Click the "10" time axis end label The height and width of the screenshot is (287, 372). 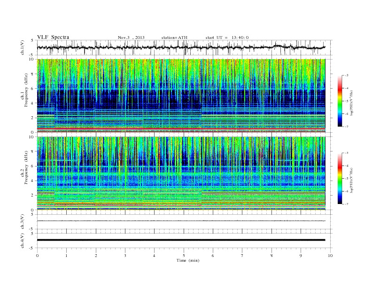coord(330,256)
